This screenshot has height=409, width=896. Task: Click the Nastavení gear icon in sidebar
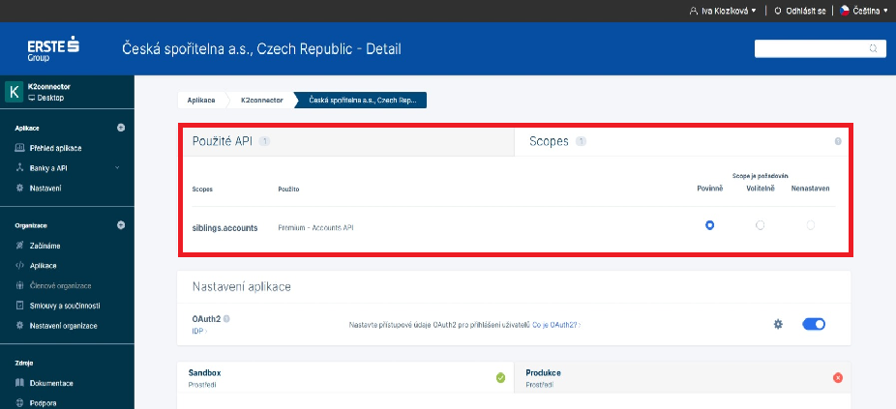coord(19,188)
